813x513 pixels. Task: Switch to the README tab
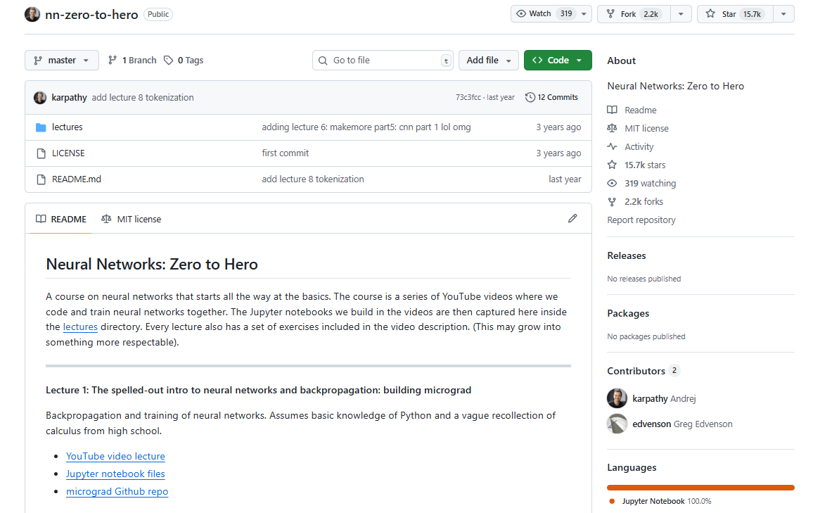[x=61, y=219]
